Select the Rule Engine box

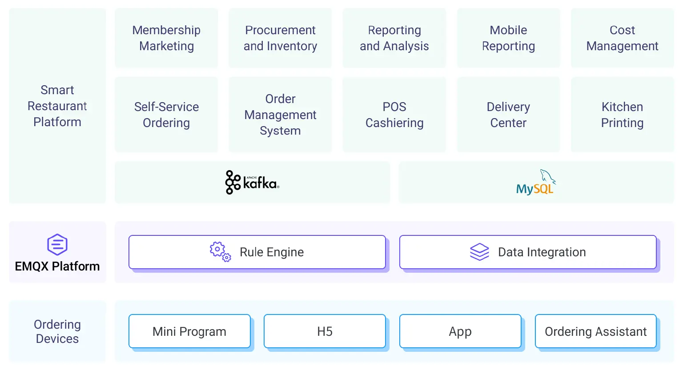tap(257, 252)
